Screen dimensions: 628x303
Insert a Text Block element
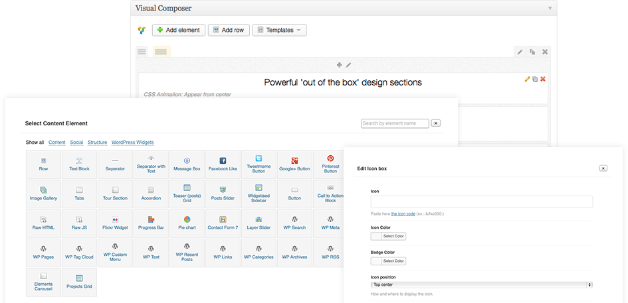click(79, 164)
